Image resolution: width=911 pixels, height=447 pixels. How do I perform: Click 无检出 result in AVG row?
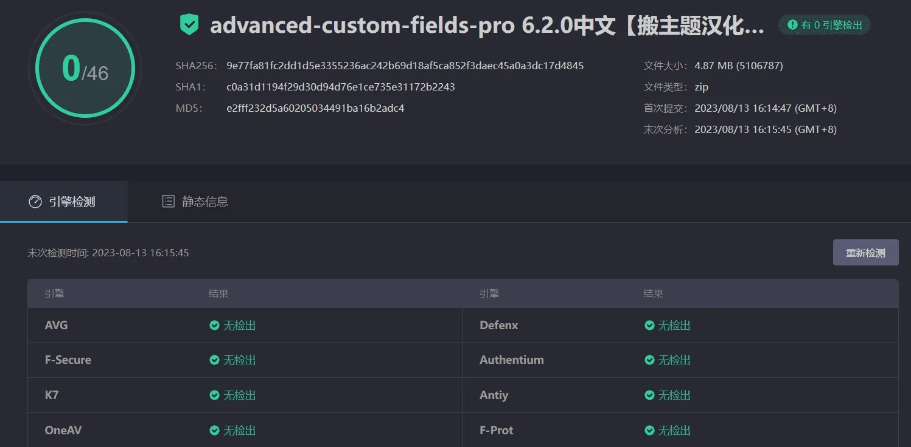[240, 326]
